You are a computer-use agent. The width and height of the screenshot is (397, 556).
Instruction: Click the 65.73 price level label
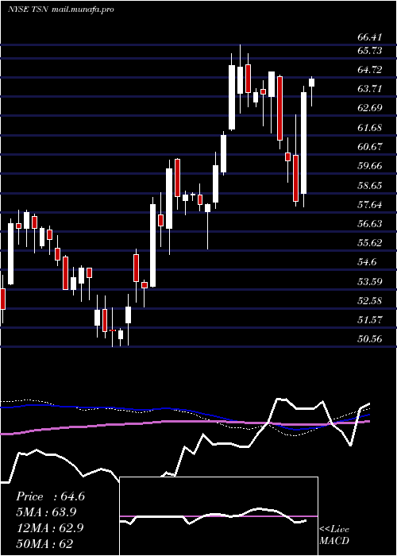pos(370,51)
